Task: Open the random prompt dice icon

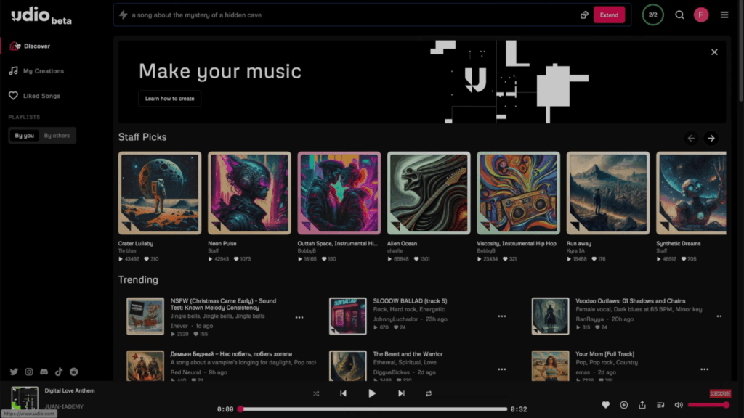Action: coord(584,15)
